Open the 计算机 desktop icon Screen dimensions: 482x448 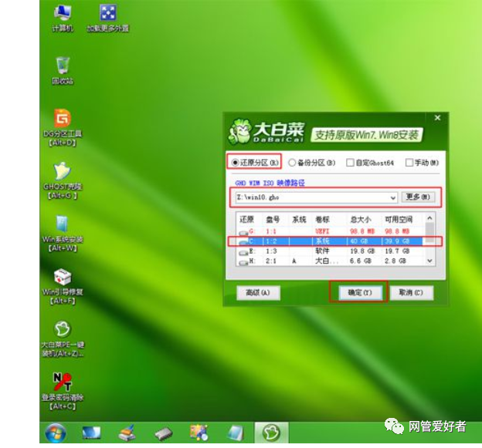(63, 18)
